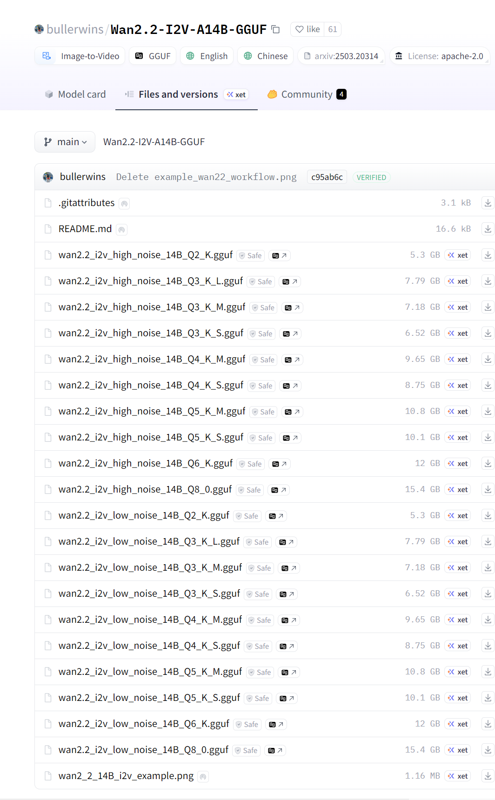495x800 pixels.
Task: Open wan2.2_i2v_low_noise_14B_Q6_K.gguf
Action: point(144,724)
